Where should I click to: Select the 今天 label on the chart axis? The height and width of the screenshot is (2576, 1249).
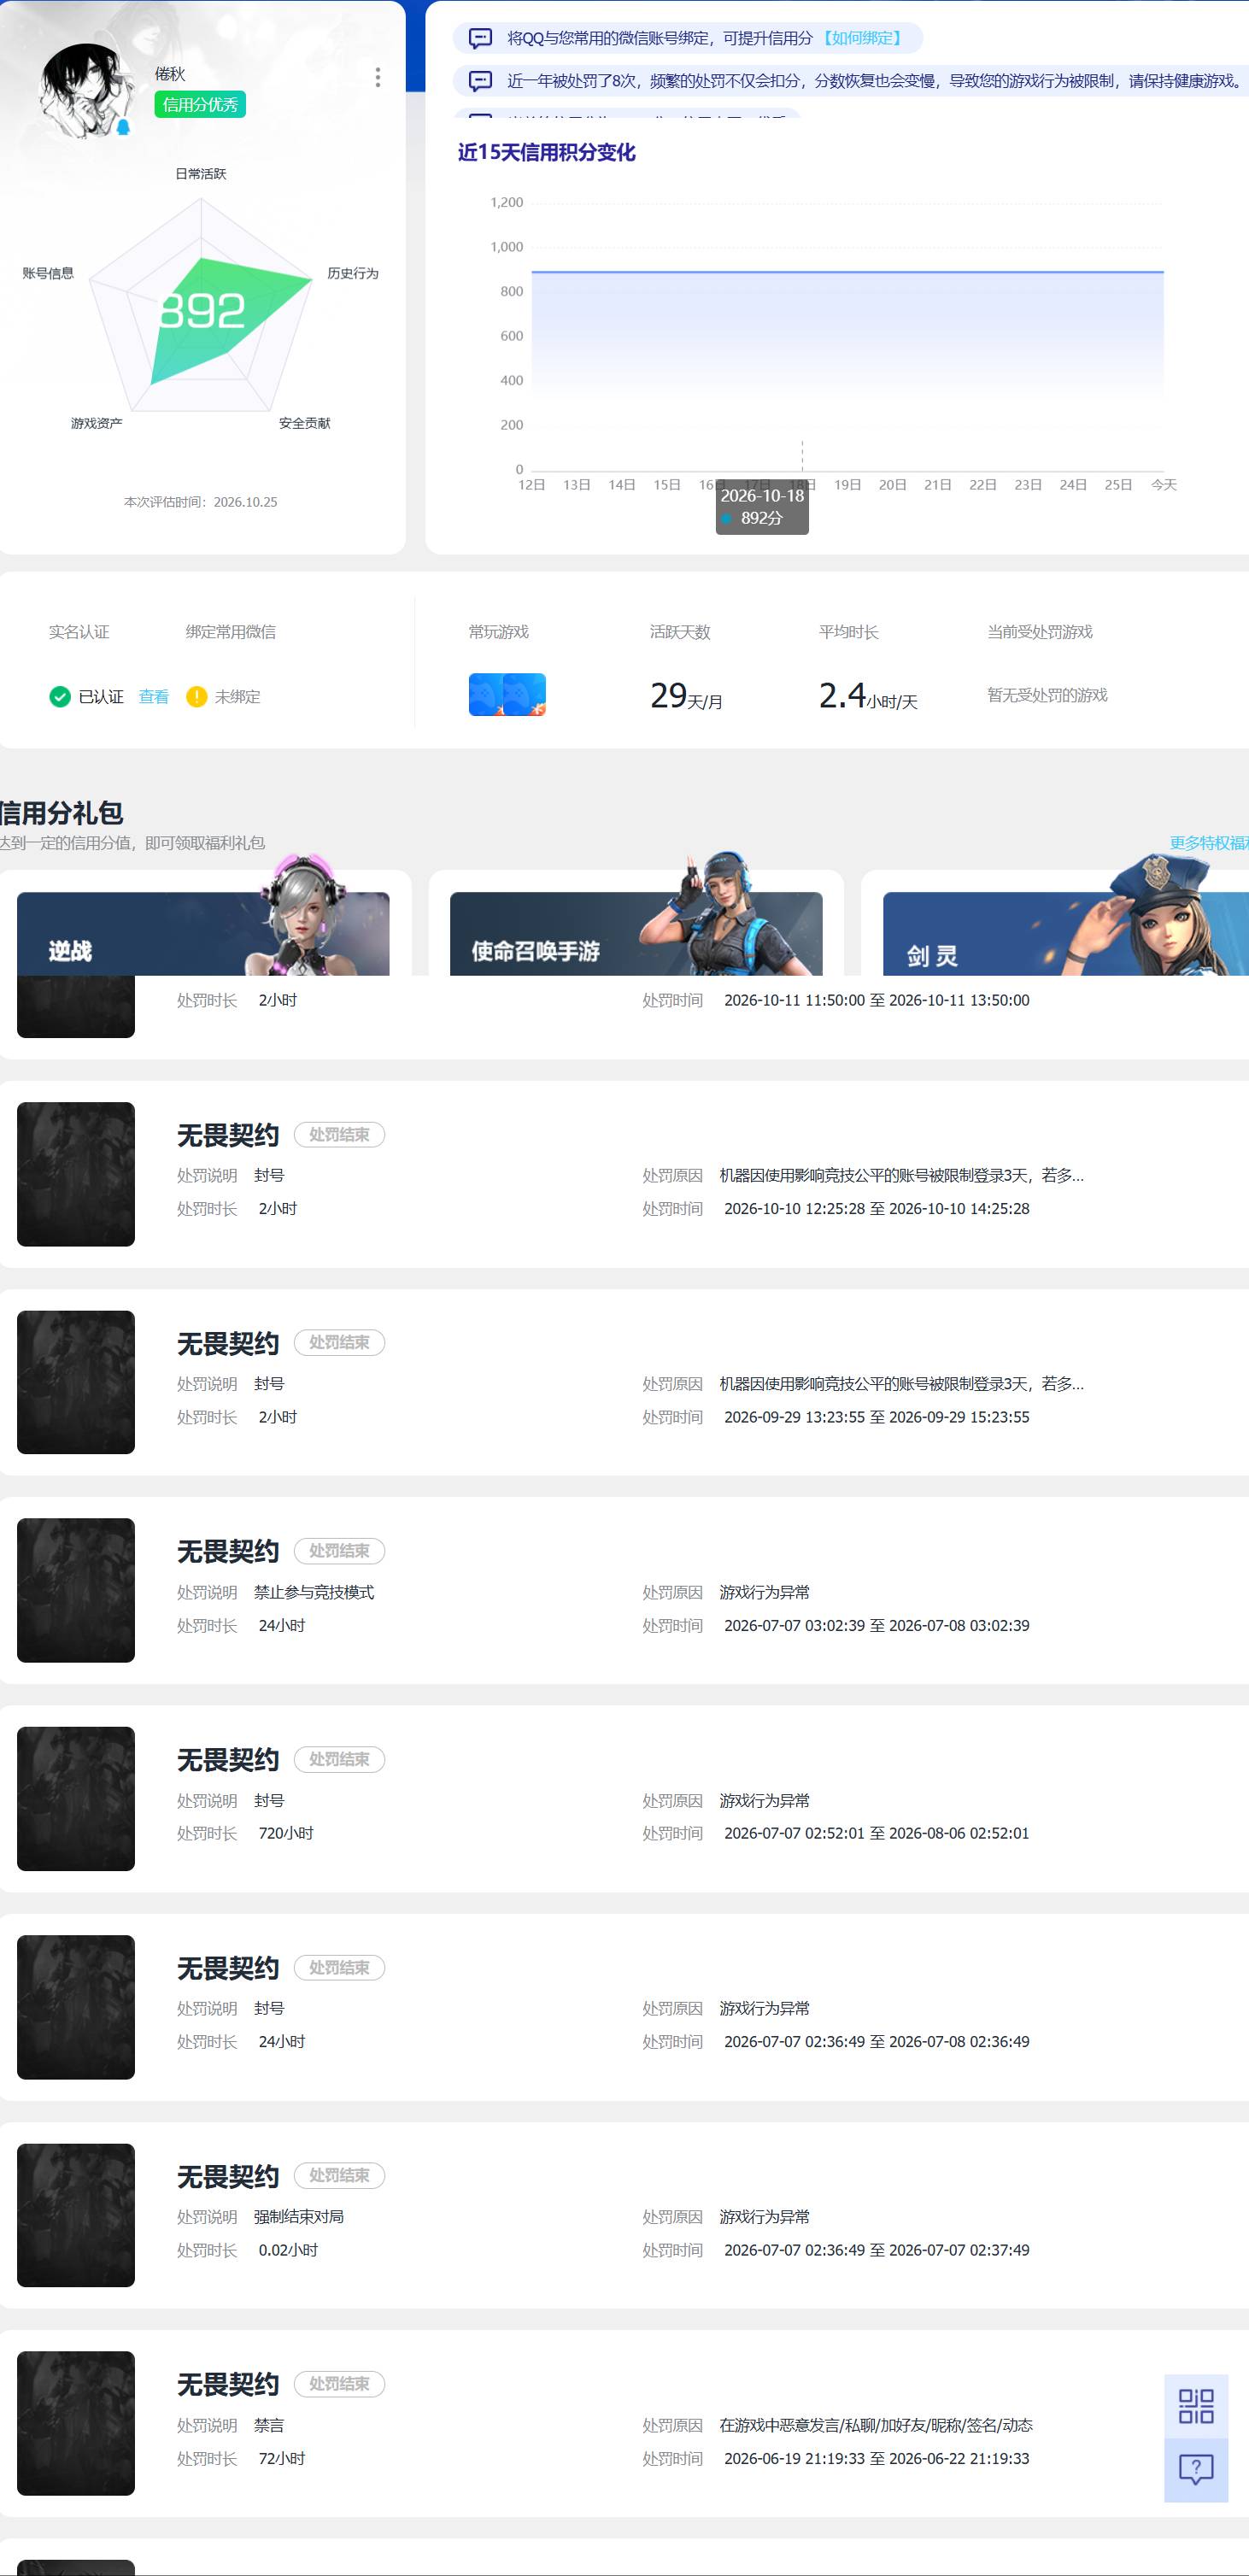tap(1164, 485)
